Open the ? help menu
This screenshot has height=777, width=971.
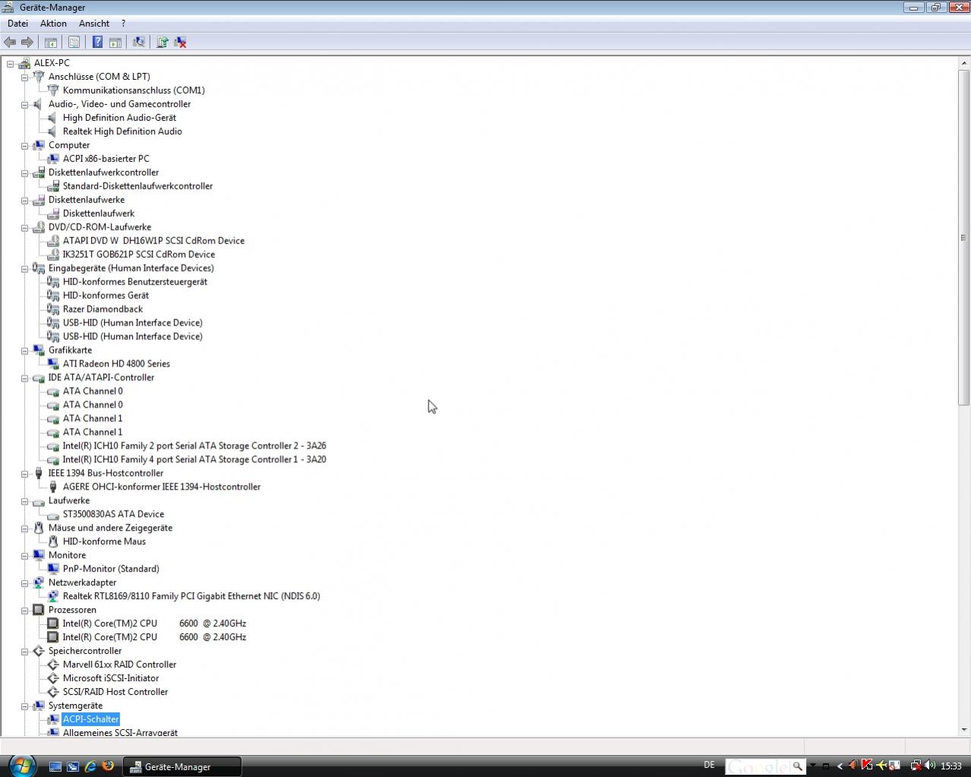coord(123,24)
